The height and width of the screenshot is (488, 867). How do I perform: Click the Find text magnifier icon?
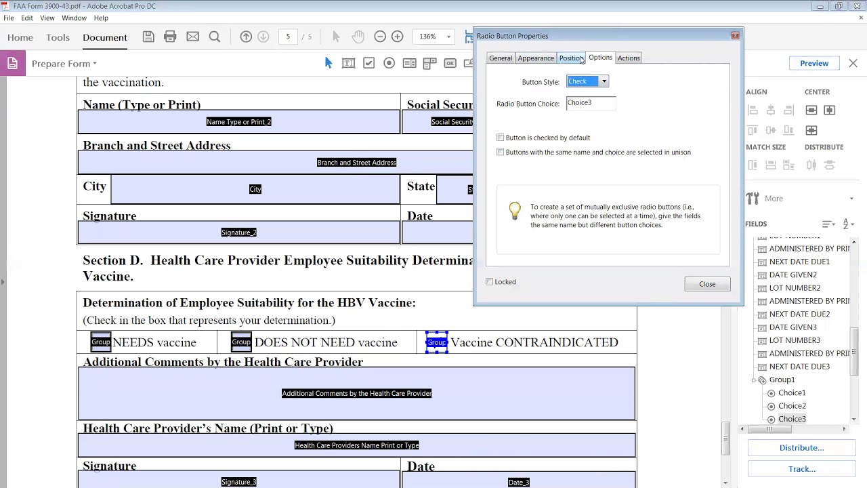point(214,37)
